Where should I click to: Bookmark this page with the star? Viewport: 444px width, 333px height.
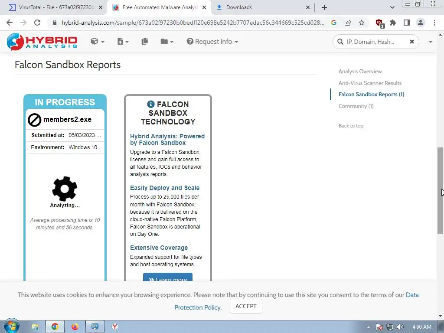coord(362,23)
